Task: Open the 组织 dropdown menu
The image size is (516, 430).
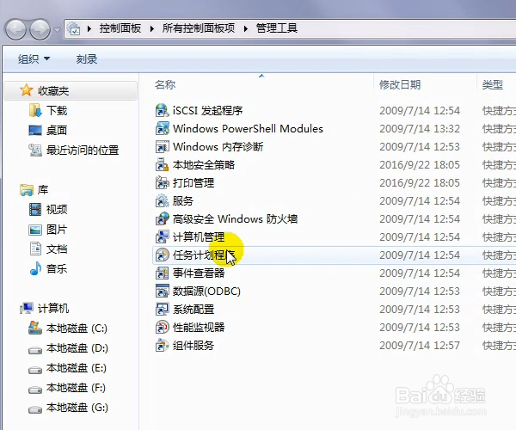Action: coord(34,59)
